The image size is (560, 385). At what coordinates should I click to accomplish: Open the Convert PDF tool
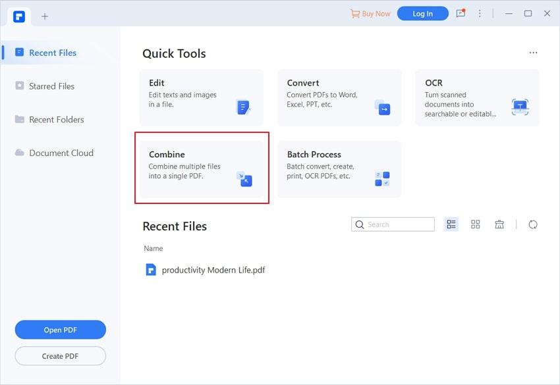[340, 97]
